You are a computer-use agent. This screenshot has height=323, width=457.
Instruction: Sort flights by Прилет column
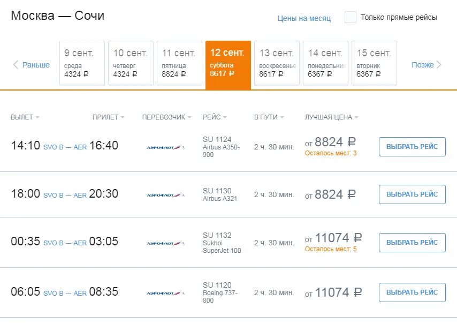[x=108, y=117]
